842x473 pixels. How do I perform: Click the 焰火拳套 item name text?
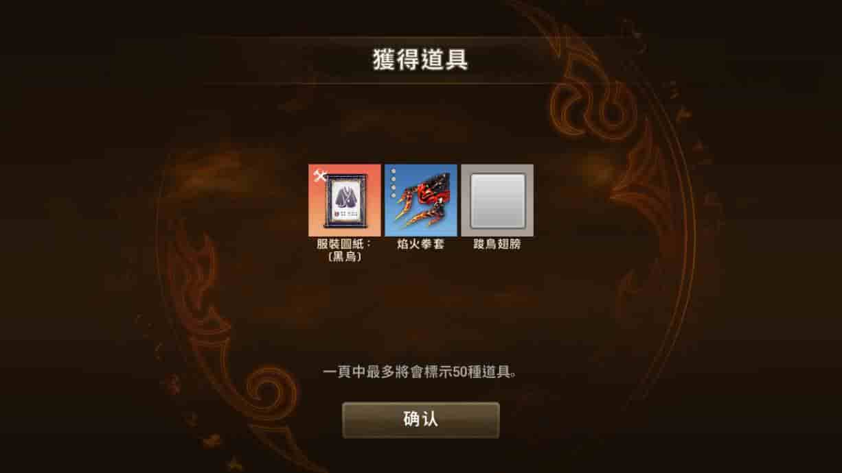421,244
